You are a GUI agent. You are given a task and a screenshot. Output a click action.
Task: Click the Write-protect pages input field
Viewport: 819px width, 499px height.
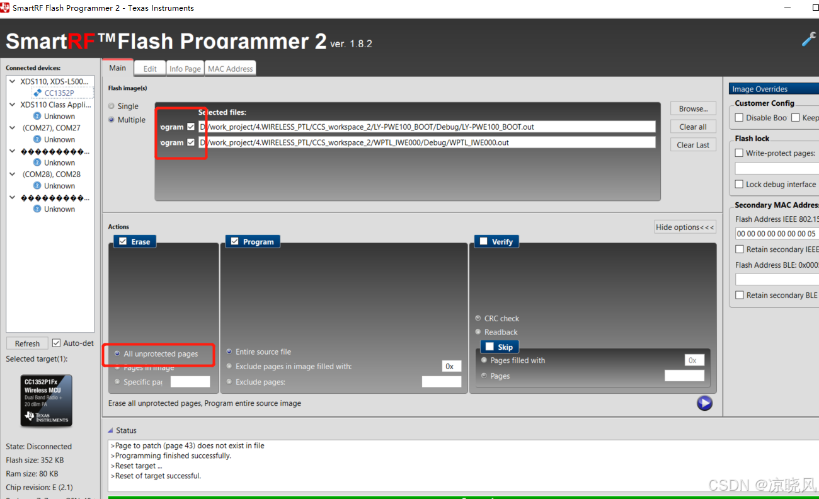[x=777, y=169]
